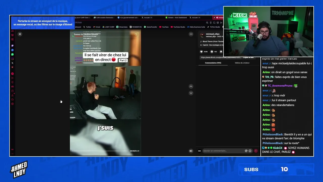Send comment with red arrow button

point(256,151)
